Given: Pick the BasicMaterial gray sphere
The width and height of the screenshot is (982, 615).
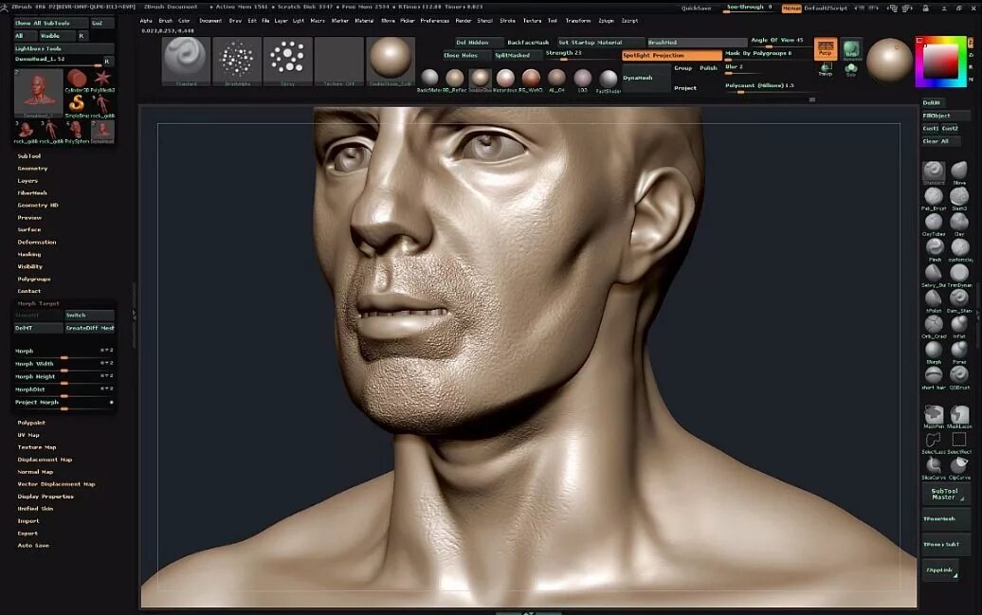Looking at the screenshot, I should (x=429, y=78).
